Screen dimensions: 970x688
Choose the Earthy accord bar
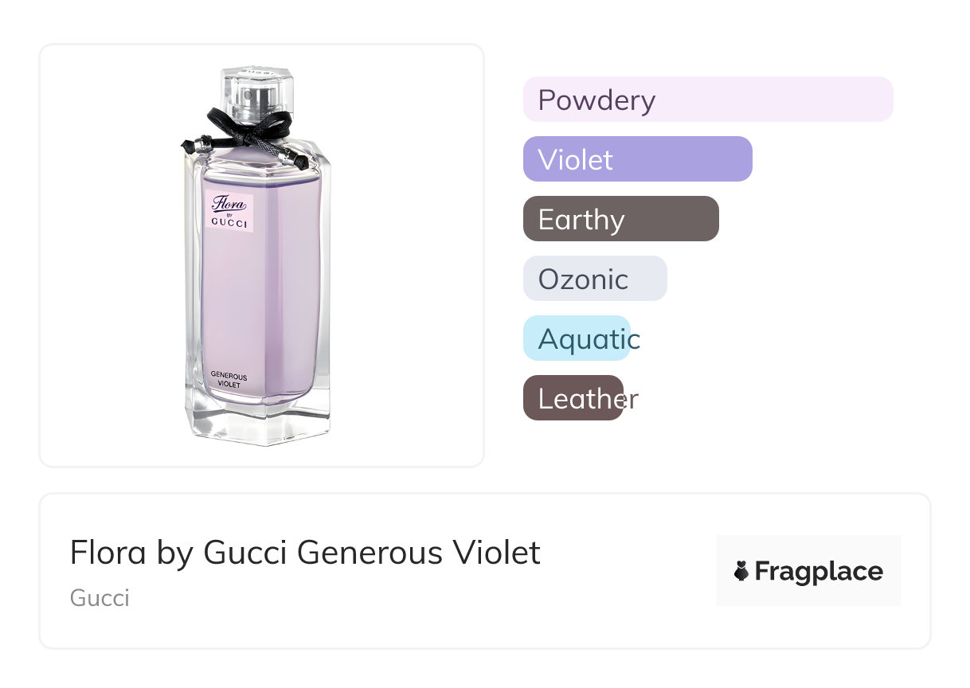point(620,219)
